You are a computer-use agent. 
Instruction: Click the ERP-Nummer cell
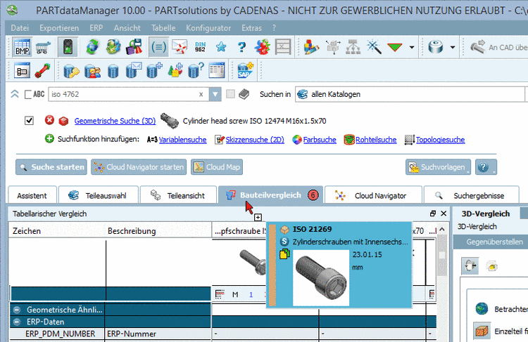pos(158,334)
